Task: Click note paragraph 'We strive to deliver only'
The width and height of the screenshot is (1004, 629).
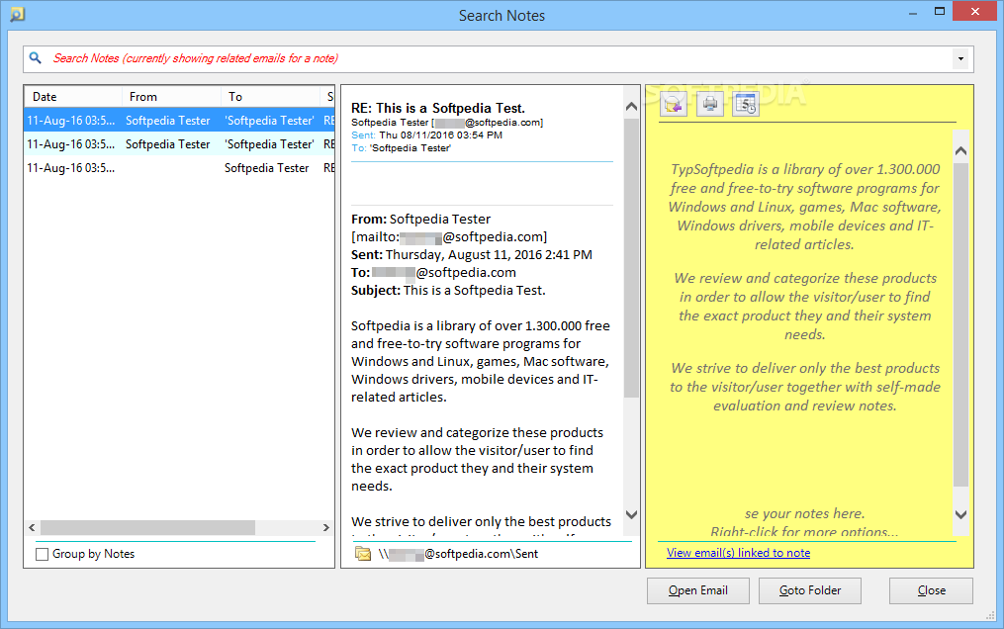Action: click(x=805, y=387)
